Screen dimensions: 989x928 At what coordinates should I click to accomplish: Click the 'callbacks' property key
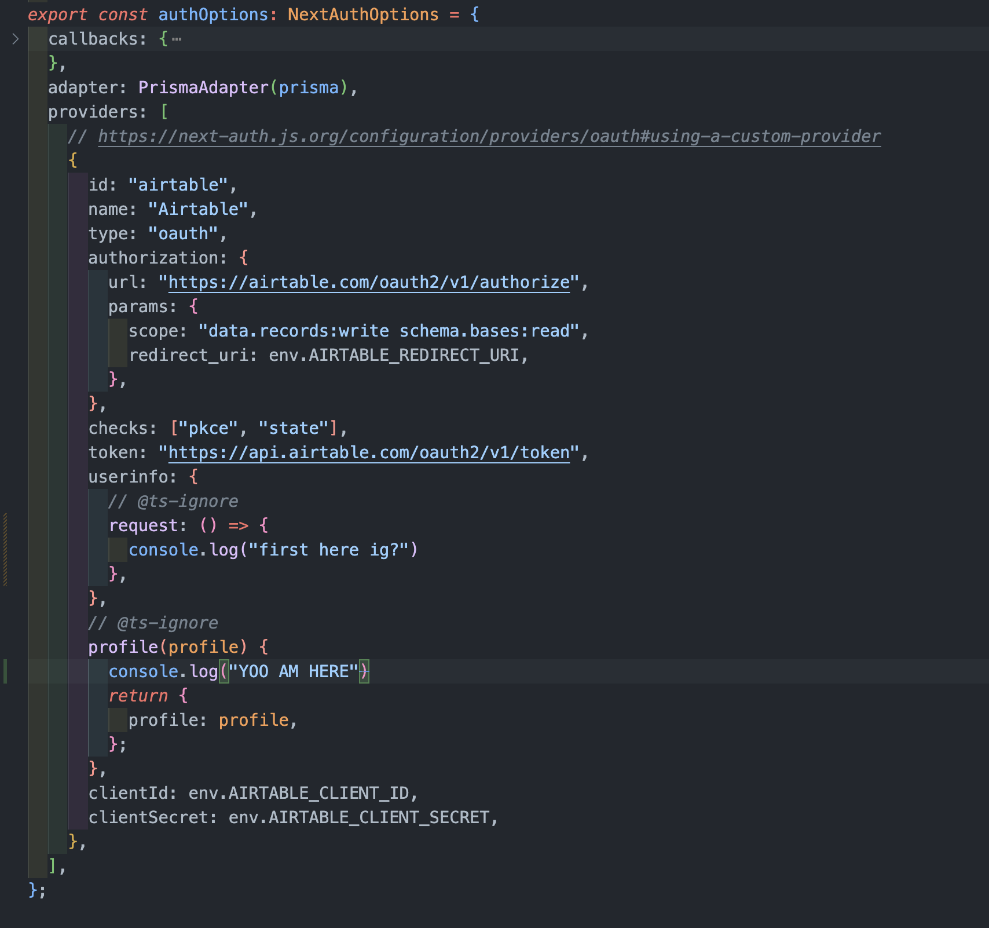[93, 39]
